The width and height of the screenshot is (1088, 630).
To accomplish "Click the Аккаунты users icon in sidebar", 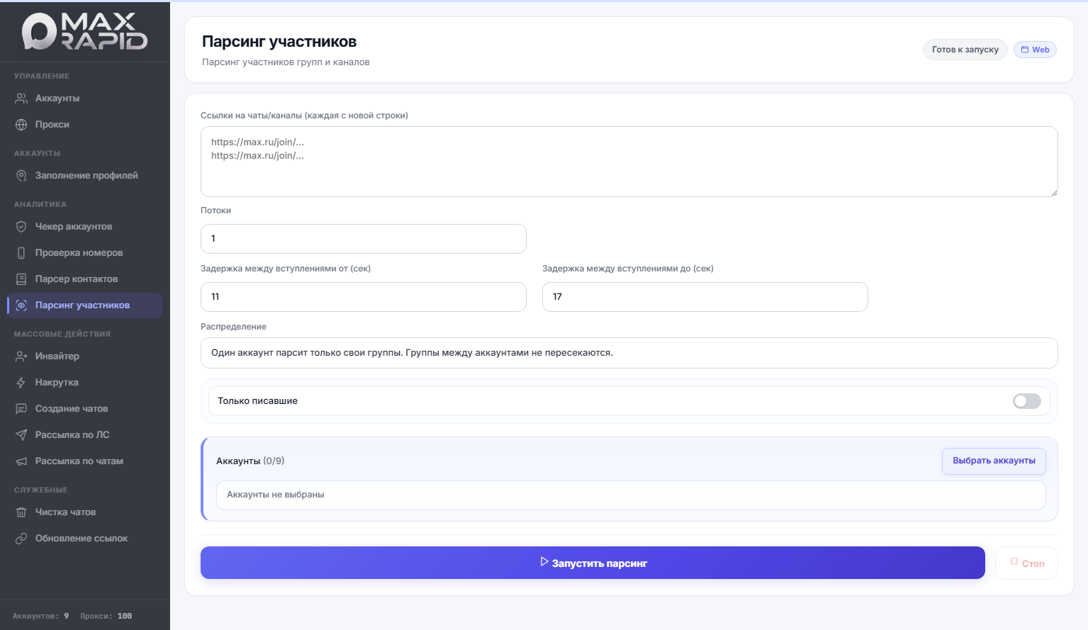I will pyautogui.click(x=21, y=99).
